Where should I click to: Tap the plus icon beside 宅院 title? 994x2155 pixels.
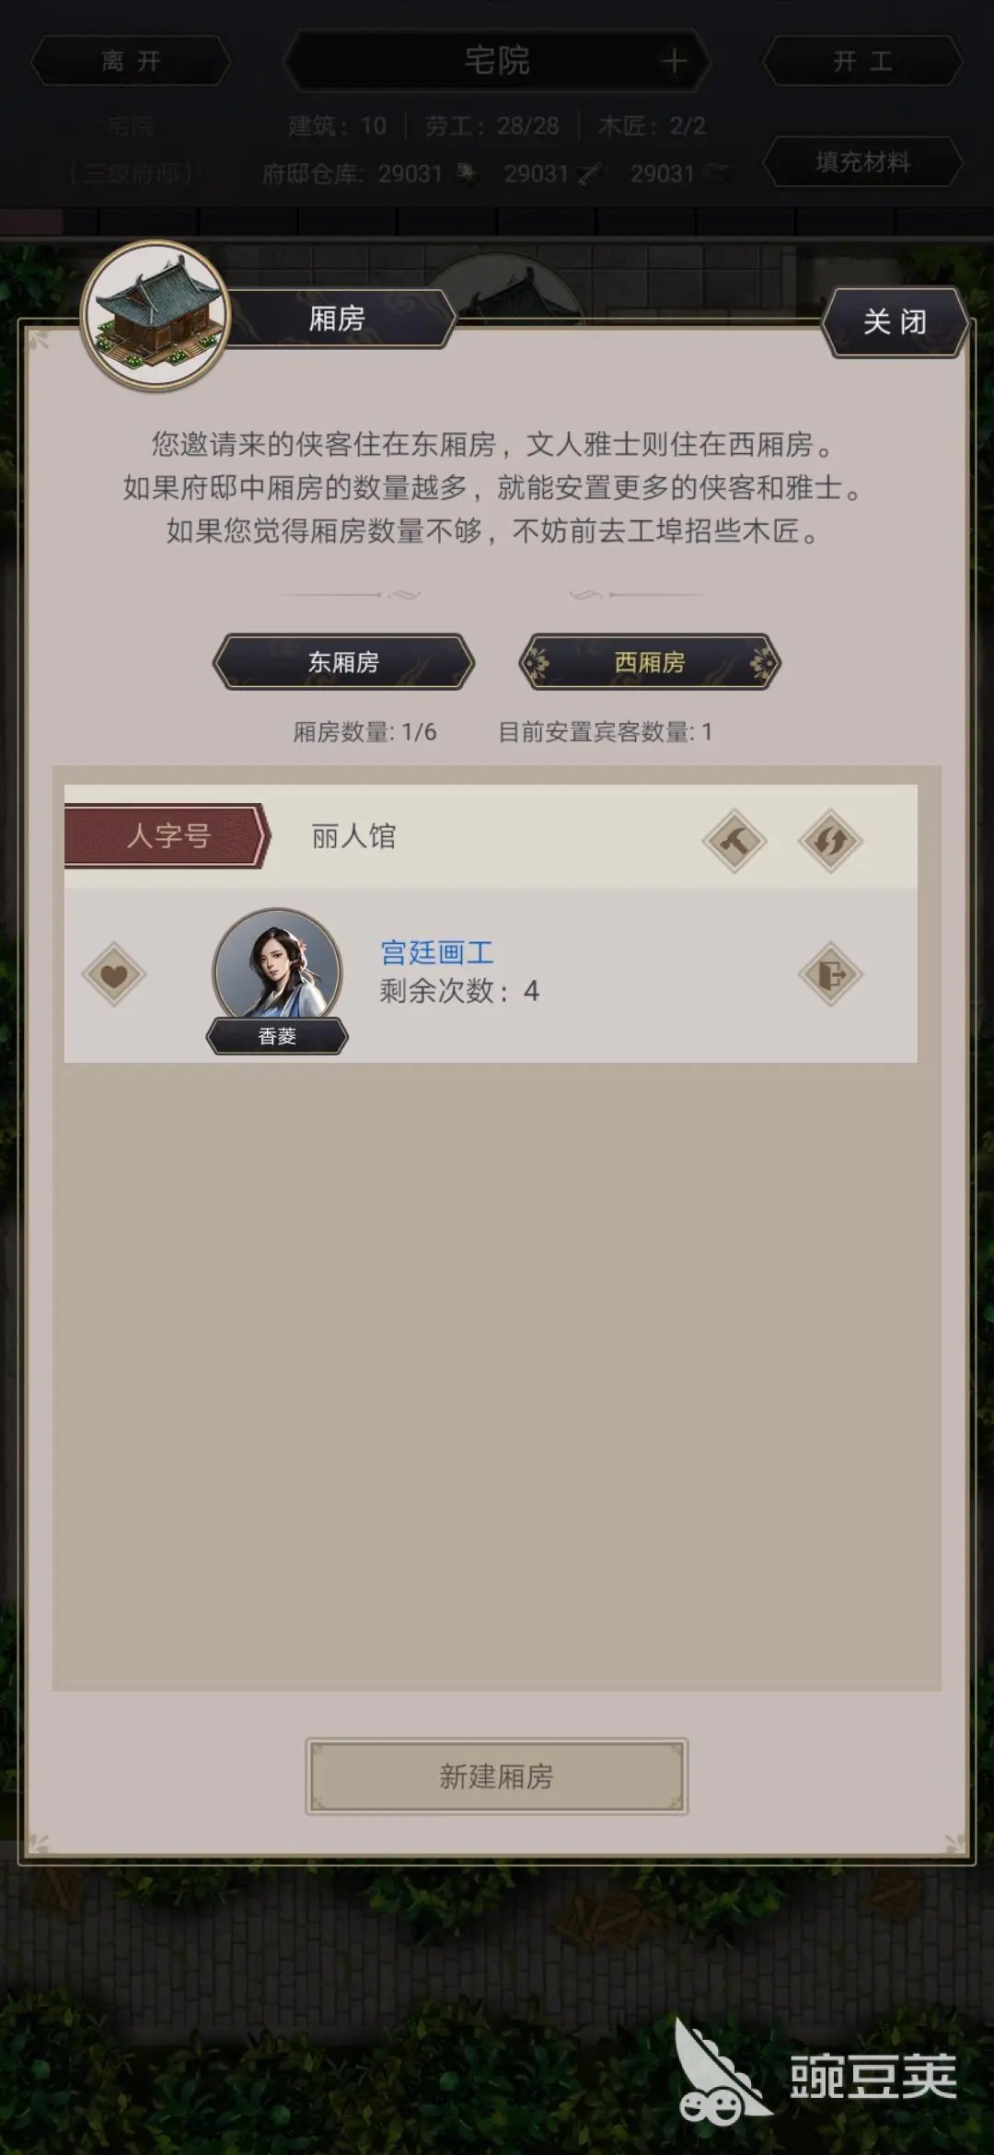tap(674, 61)
